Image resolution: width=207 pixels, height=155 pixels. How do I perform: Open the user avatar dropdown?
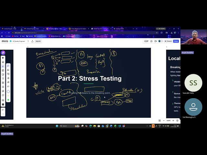(160, 41)
